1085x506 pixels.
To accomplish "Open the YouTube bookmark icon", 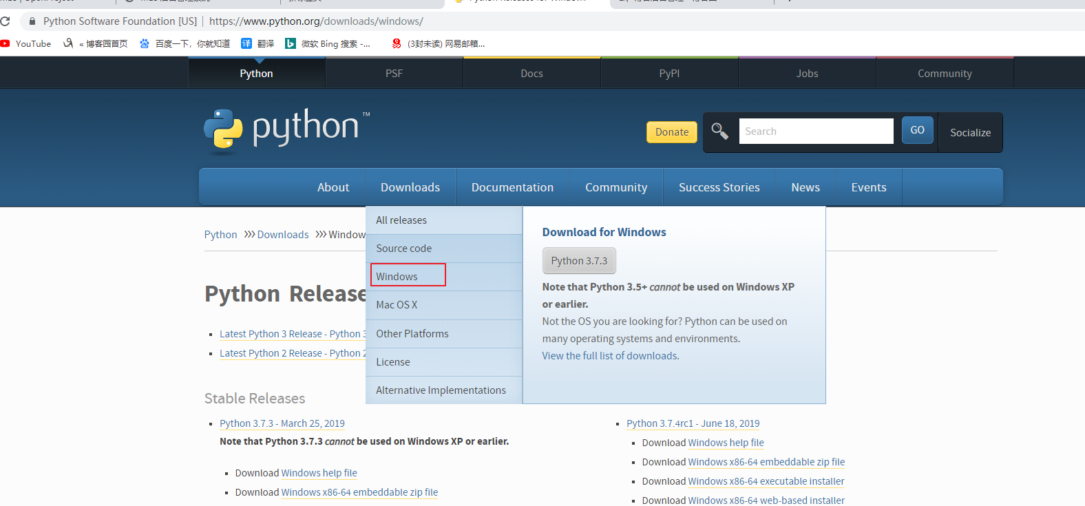I will coord(5,43).
